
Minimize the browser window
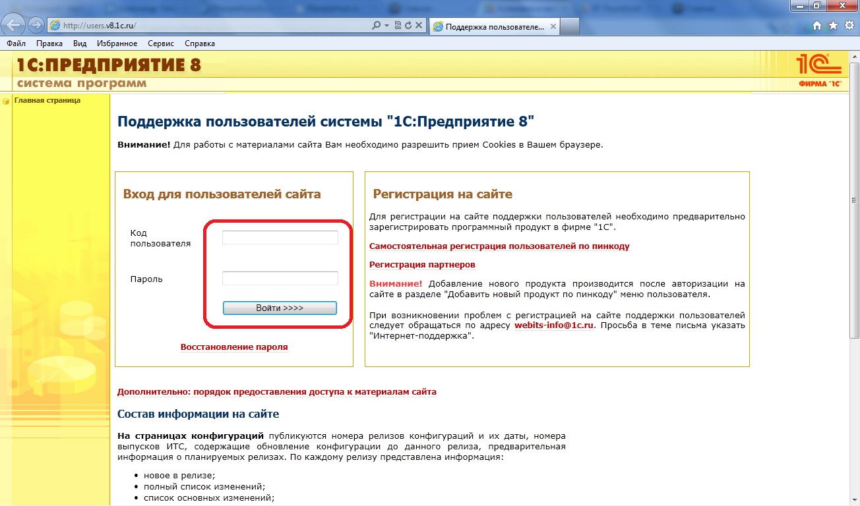point(799,5)
